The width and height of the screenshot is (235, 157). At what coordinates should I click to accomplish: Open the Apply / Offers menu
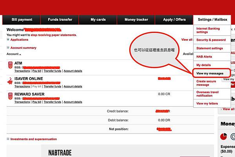click(174, 20)
